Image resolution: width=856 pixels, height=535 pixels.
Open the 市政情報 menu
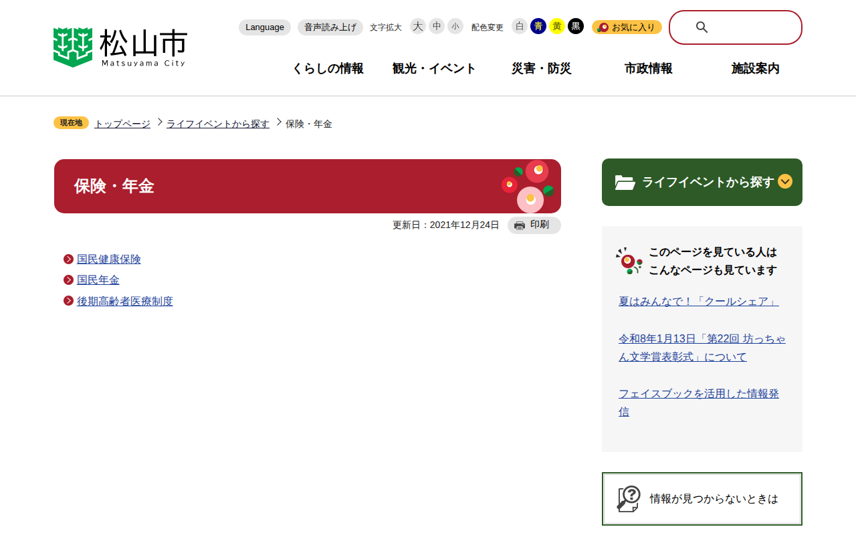point(649,68)
